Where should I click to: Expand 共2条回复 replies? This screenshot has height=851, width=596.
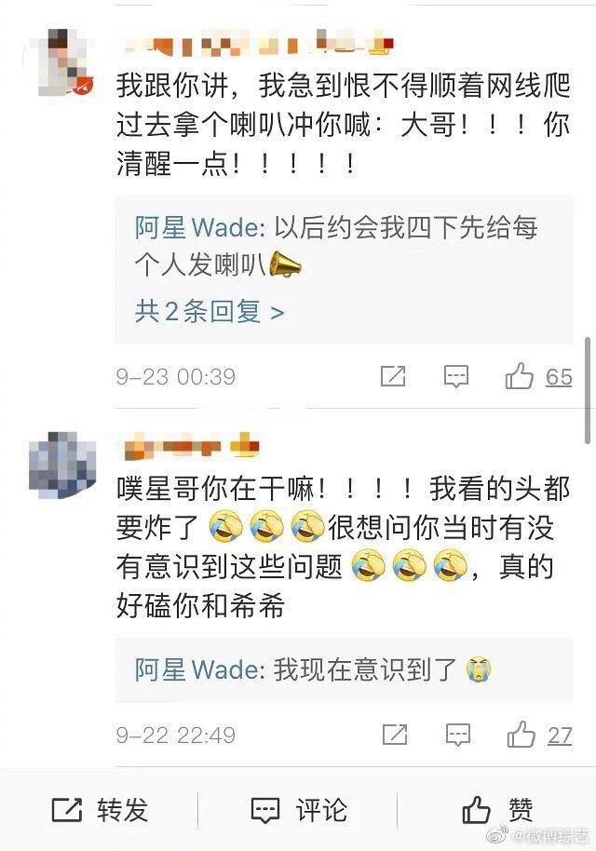point(210,312)
